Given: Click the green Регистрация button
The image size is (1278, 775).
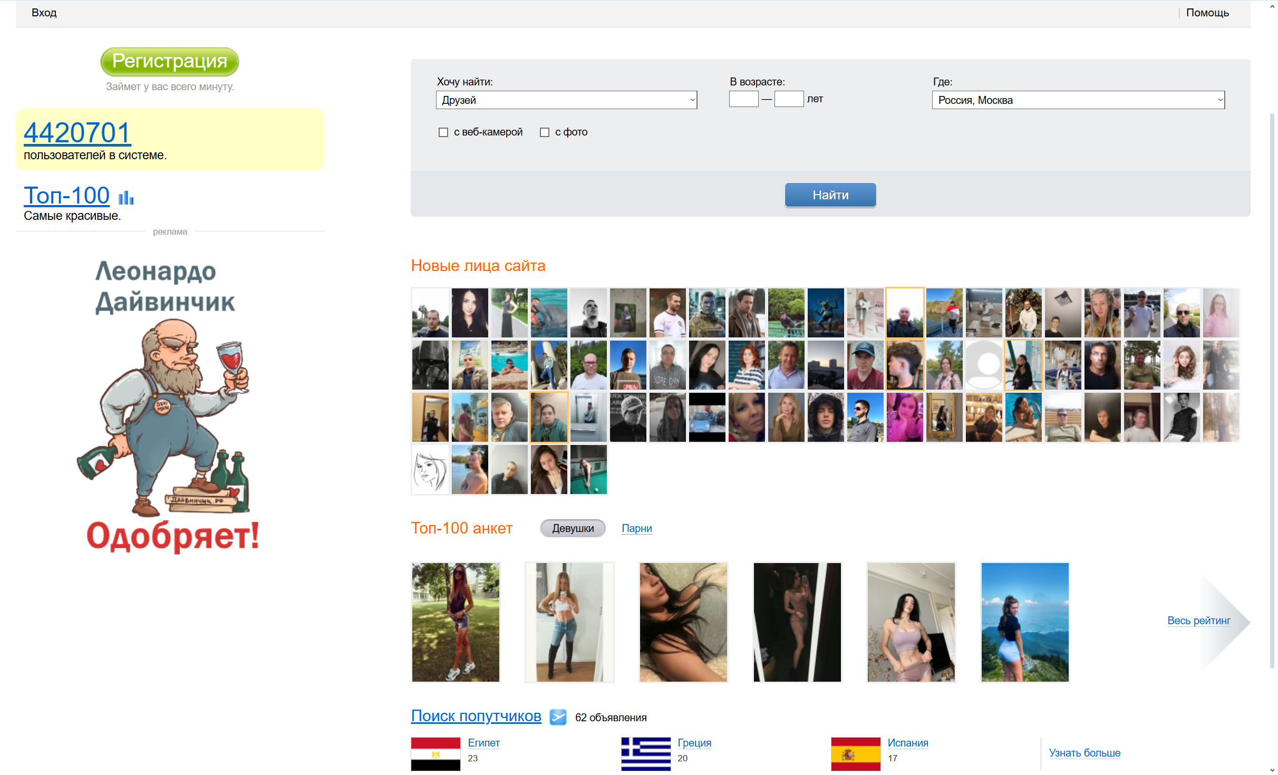Looking at the screenshot, I should (x=170, y=62).
